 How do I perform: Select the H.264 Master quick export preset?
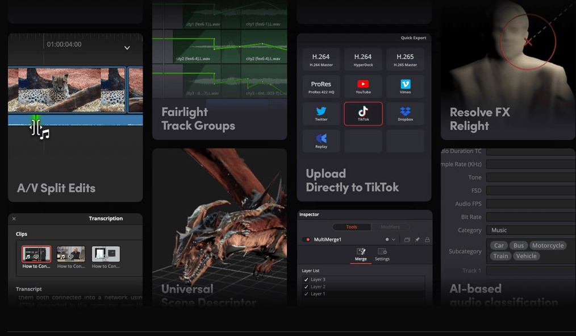[x=322, y=59]
